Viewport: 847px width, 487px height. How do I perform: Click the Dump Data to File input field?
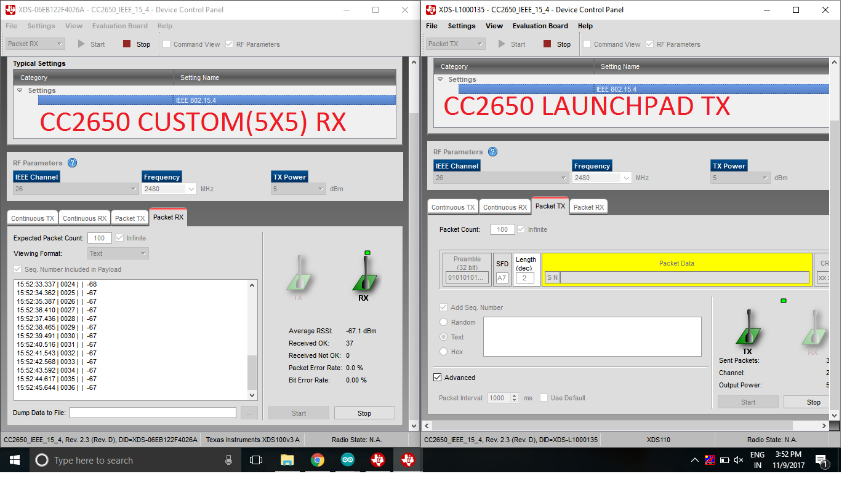point(153,413)
